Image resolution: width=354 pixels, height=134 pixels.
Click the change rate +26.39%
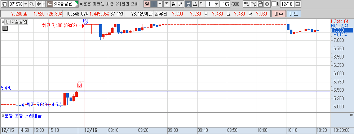point(54,14)
